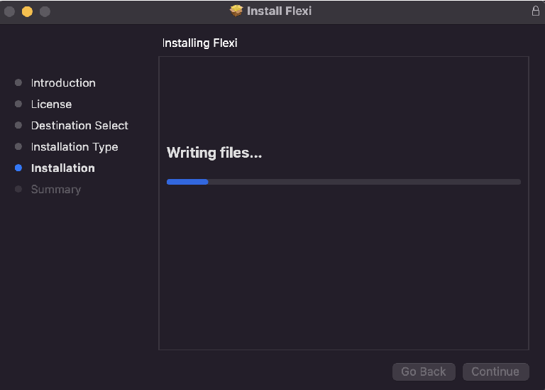Click the bullet beside License step
Screen dimensions: 545x390
[x=18, y=104]
